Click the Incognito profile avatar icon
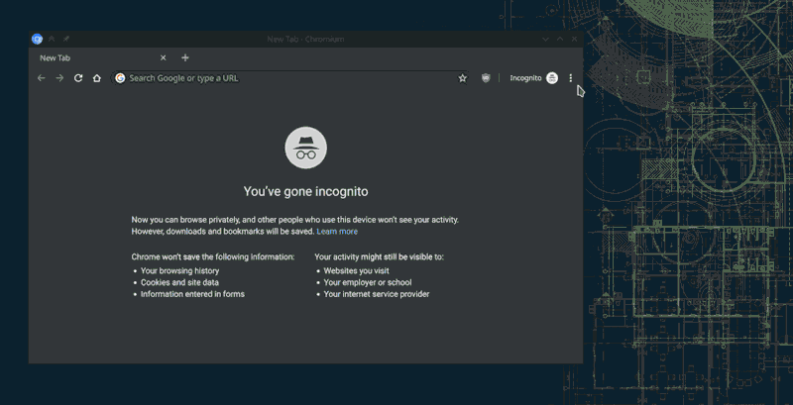This screenshot has height=405, width=793. (552, 78)
